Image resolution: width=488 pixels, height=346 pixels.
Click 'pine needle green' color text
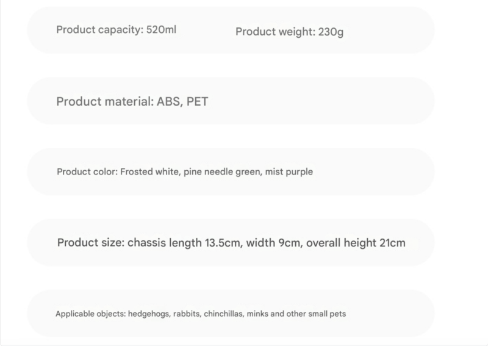coord(223,172)
